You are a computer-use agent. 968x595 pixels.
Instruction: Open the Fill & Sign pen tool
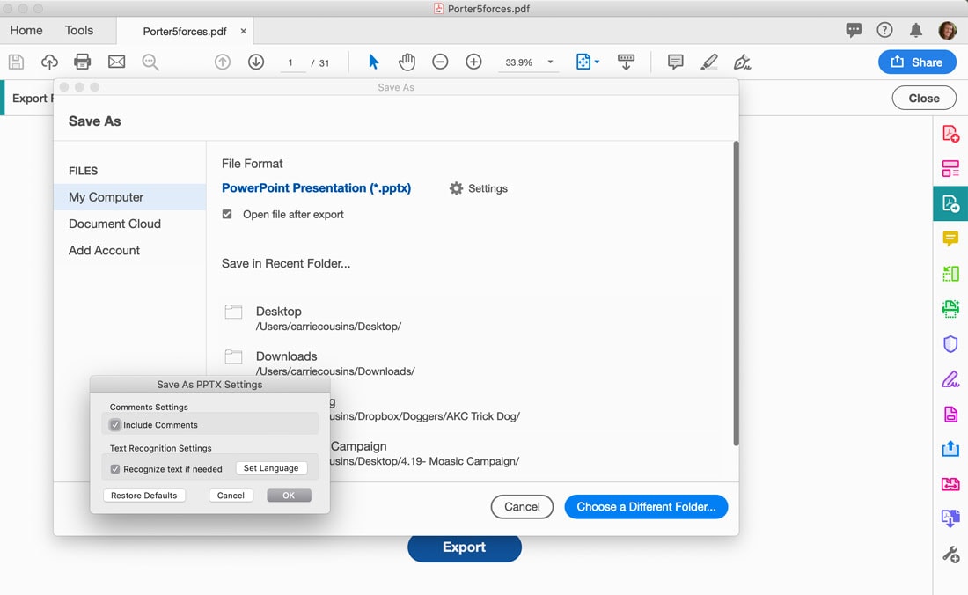(x=950, y=379)
